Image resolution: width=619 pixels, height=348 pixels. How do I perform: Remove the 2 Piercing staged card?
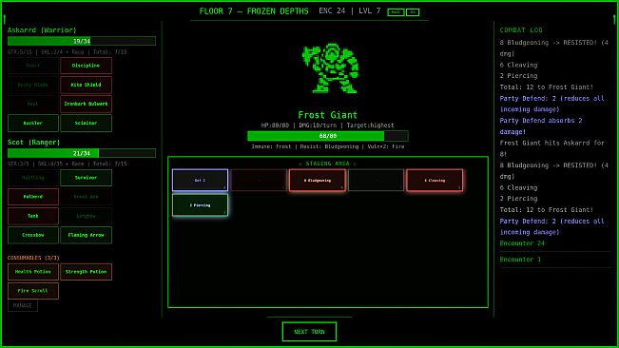click(200, 205)
